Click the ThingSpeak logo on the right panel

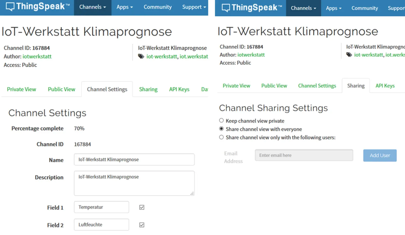point(224,8)
